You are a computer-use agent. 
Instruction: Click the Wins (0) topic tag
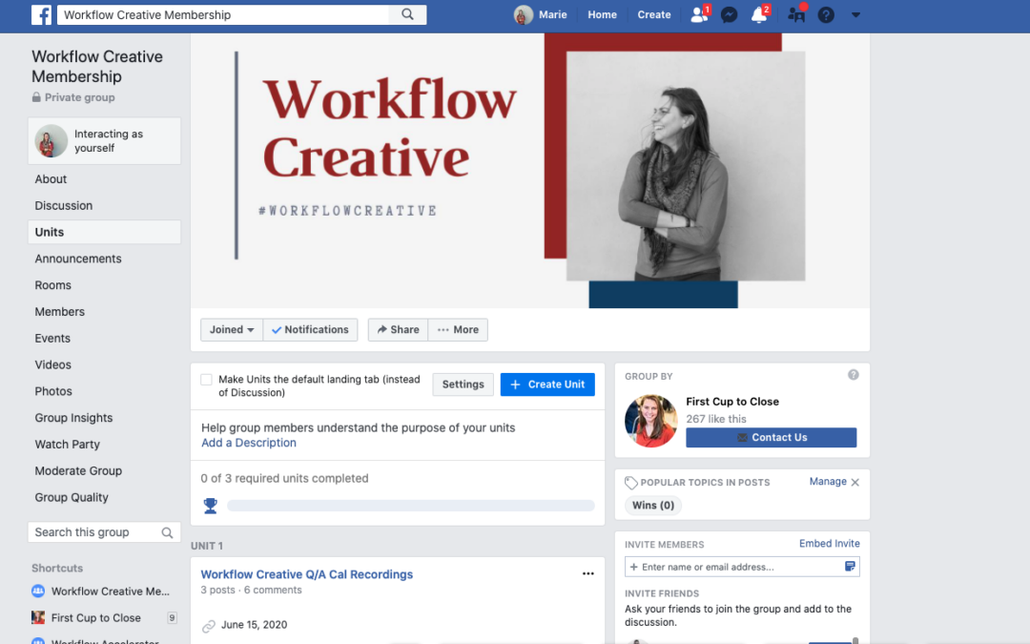(653, 506)
